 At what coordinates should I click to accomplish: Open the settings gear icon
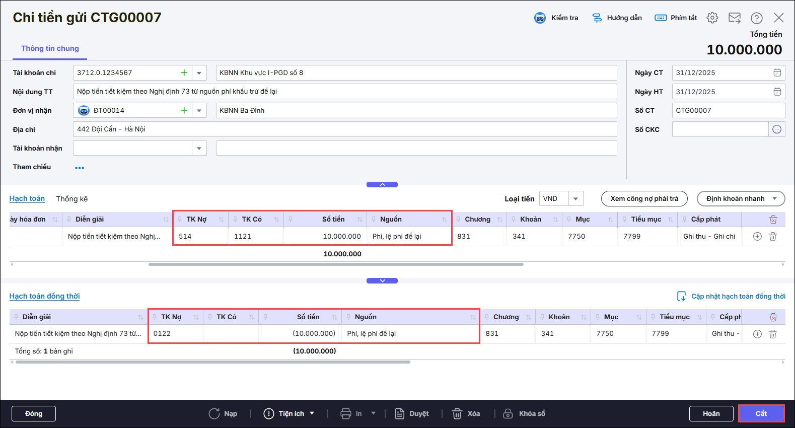point(712,18)
